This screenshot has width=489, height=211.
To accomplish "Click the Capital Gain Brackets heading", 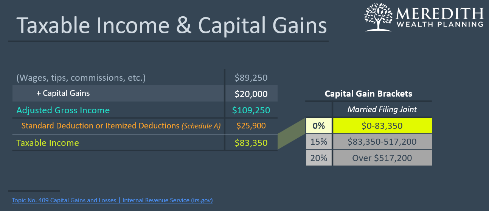I will [368, 94].
